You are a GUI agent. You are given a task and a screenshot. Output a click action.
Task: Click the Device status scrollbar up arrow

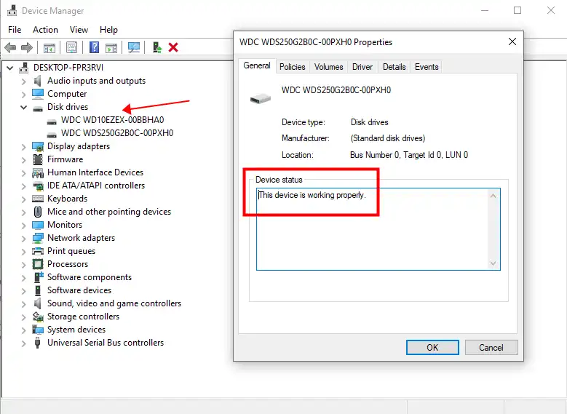pyautogui.click(x=493, y=196)
